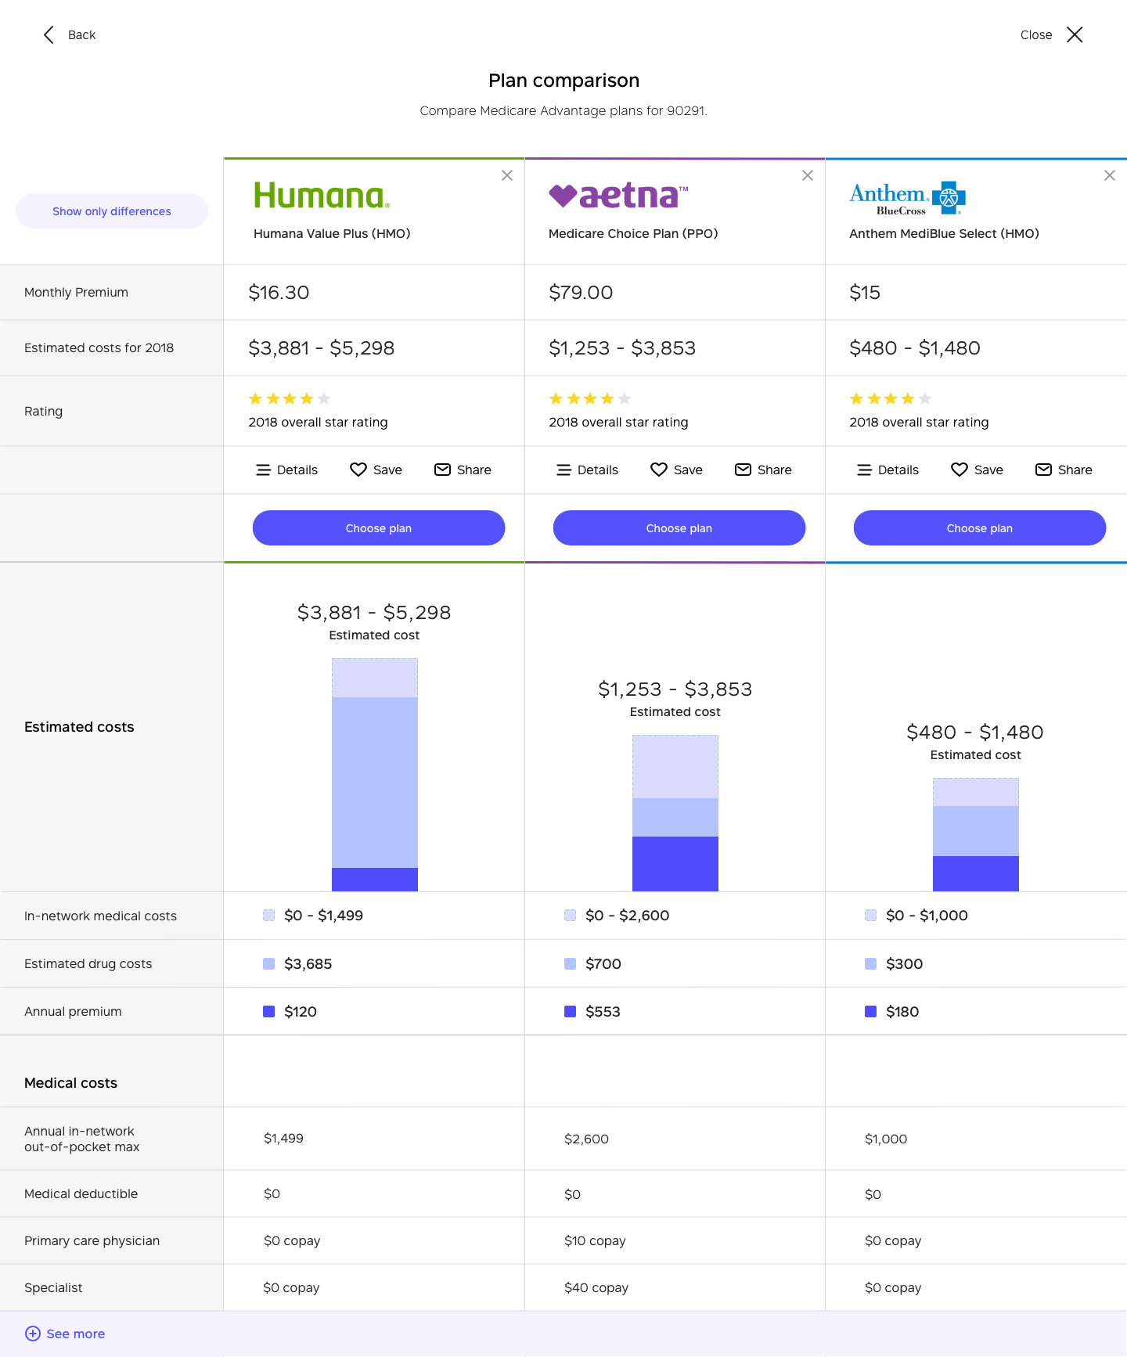This screenshot has height=1357, width=1127.
Task: Click the $15 monthly premium value
Action: 865,293
